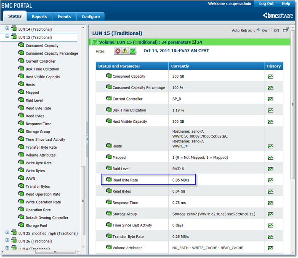Select Write Operation Rate in the tree

pos(43,202)
